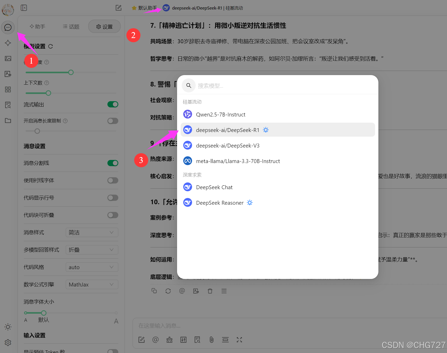Toggle 消息分割线 switch
The width and height of the screenshot is (447, 353).
coord(113,163)
